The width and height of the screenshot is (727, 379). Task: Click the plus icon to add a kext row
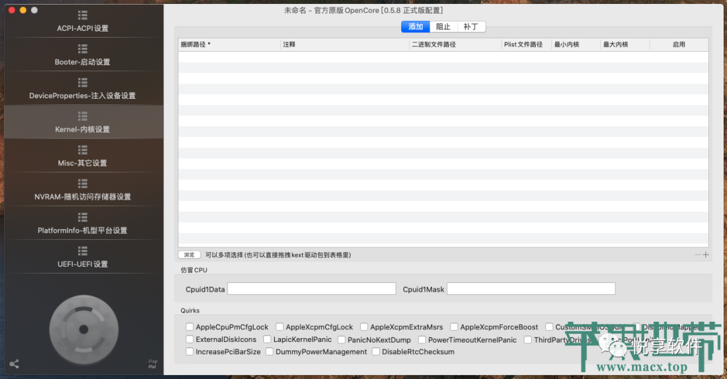click(x=705, y=255)
